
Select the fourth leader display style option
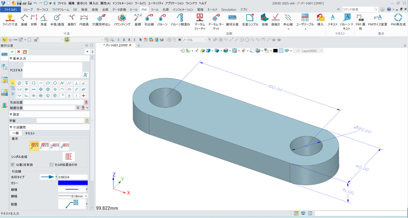64,146
